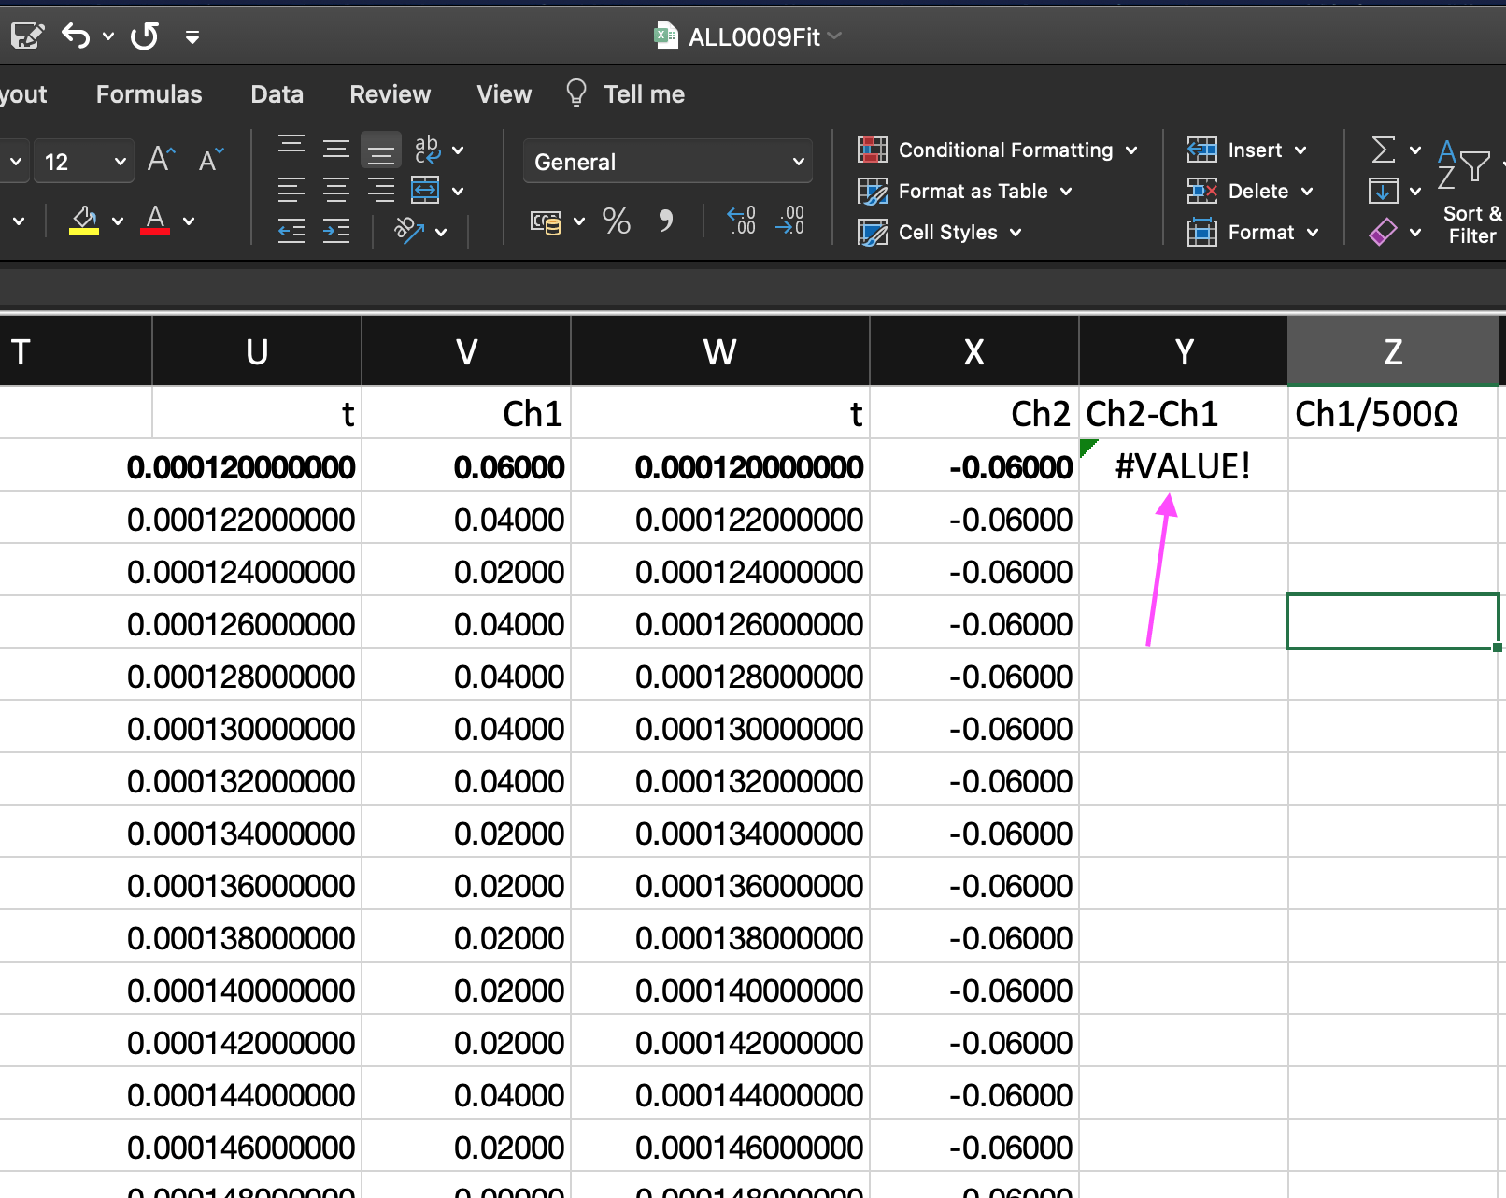1506x1198 pixels.
Task: Click the Undo arrow icon
Action: [76, 36]
